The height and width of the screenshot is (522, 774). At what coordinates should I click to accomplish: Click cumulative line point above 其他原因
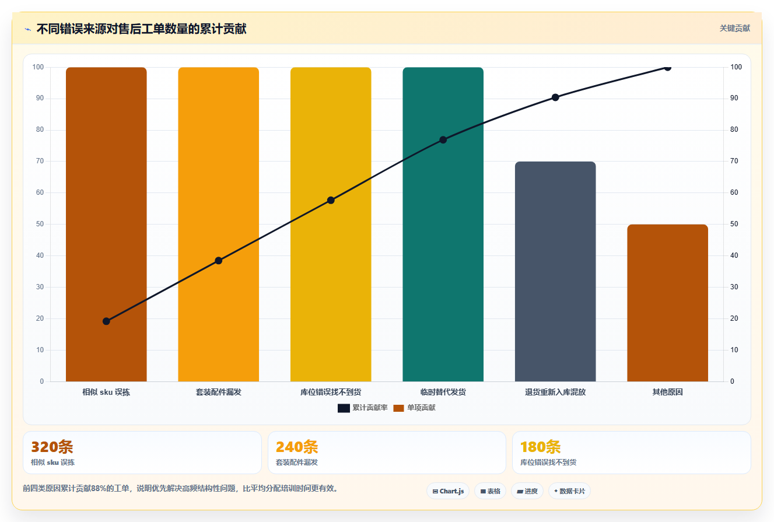pos(667,67)
